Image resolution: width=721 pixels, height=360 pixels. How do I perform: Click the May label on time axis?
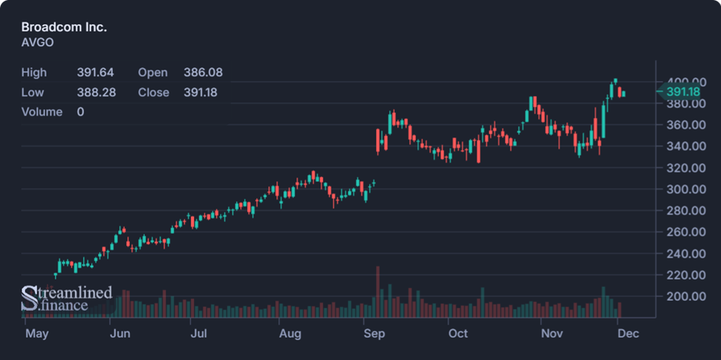(x=37, y=334)
